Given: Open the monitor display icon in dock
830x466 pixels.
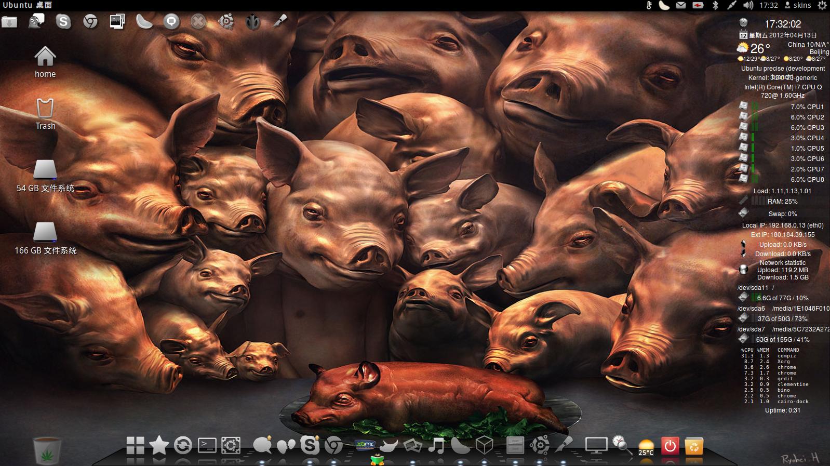Looking at the screenshot, I should [x=596, y=445].
